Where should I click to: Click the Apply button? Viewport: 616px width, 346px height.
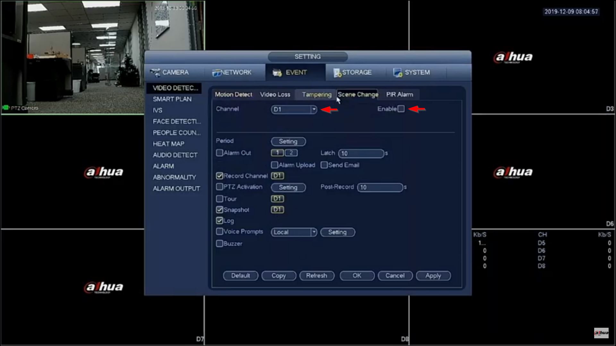coord(433,276)
